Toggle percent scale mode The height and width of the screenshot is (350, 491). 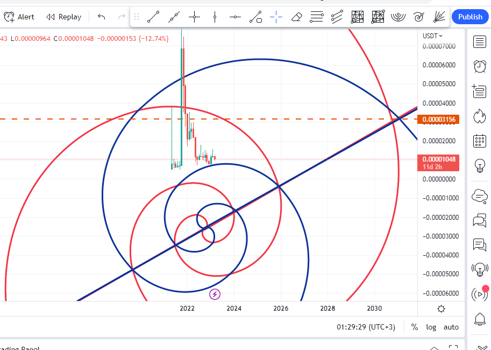(x=415, y=327)
